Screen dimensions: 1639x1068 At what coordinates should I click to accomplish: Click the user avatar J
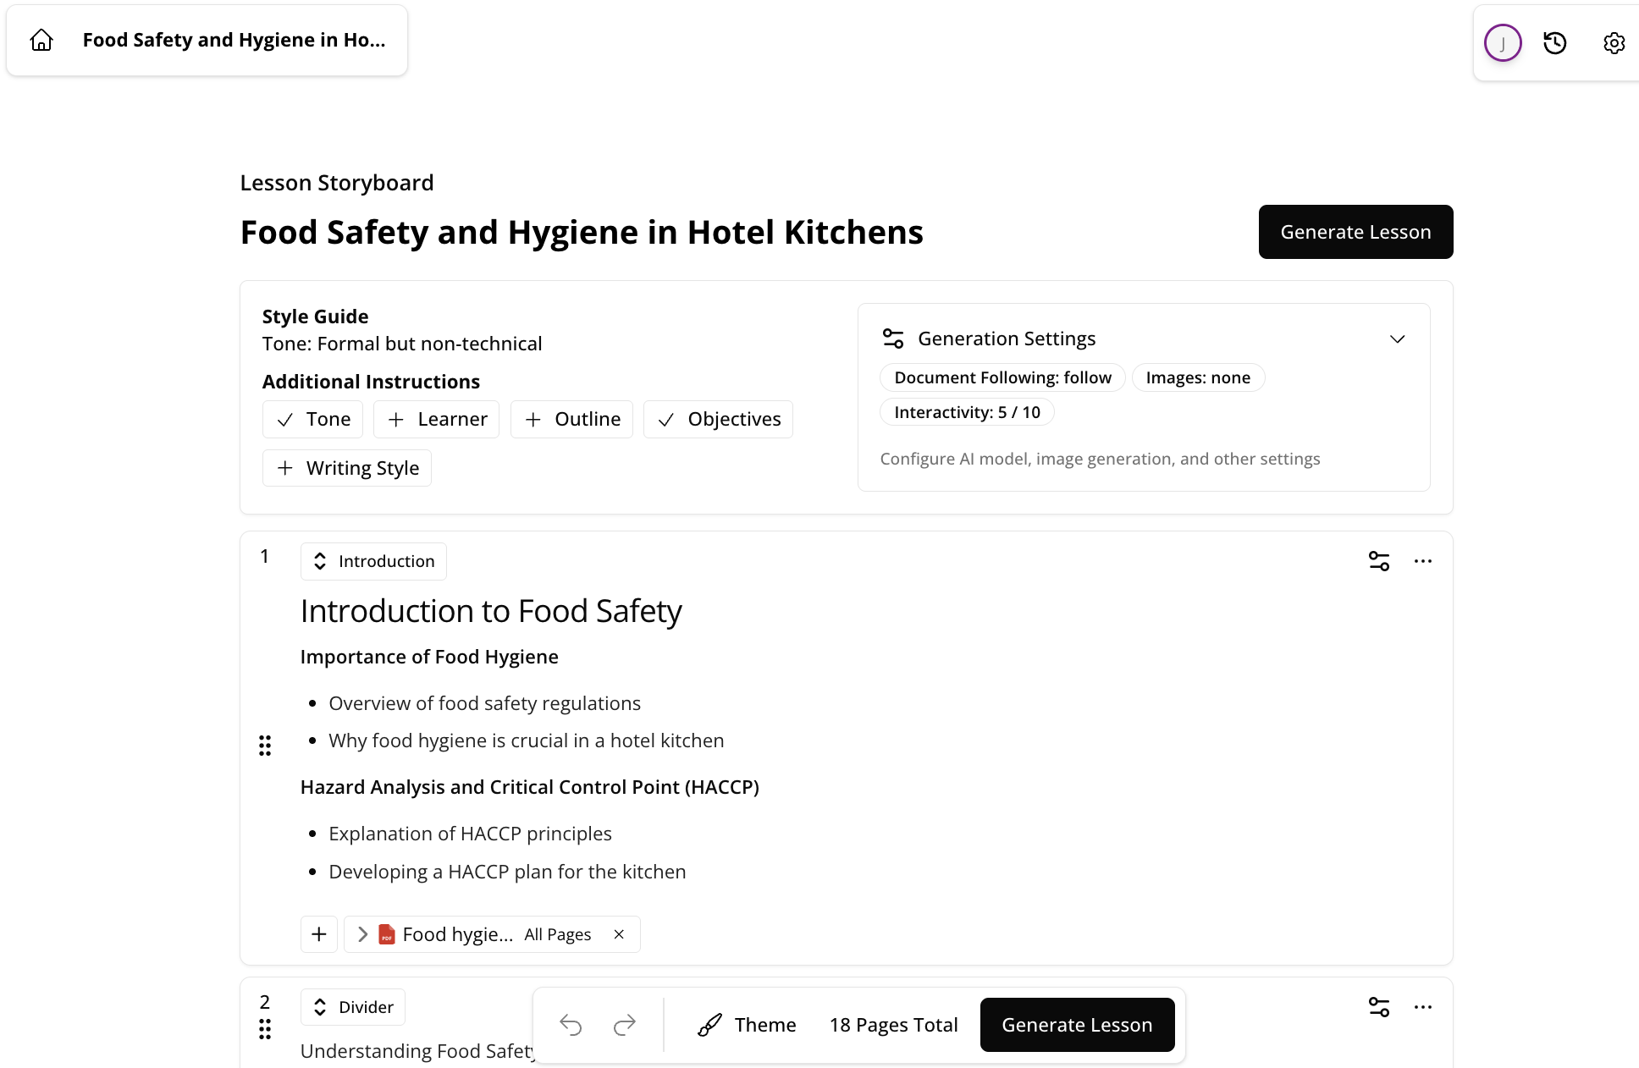pyautogui.click(x=1502, y=43)
